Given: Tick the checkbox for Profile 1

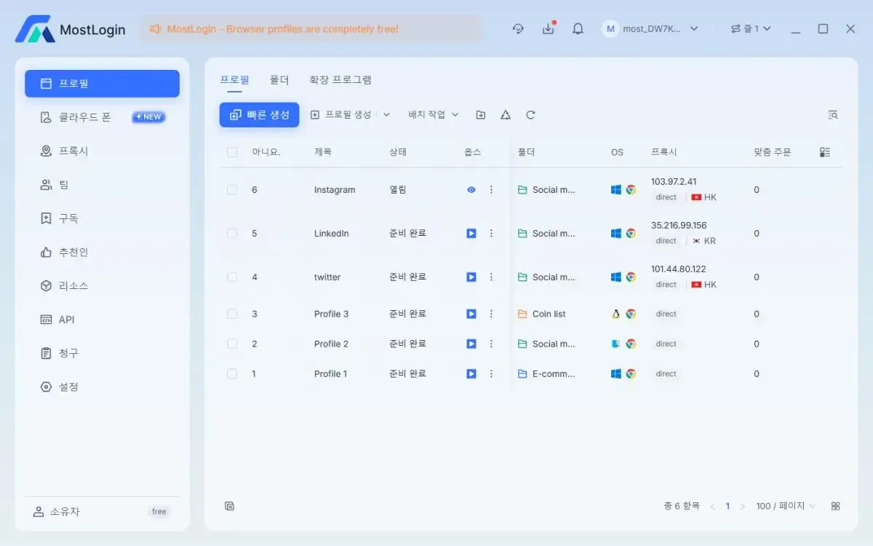Looking at the screenshot, I should (232, 374).
